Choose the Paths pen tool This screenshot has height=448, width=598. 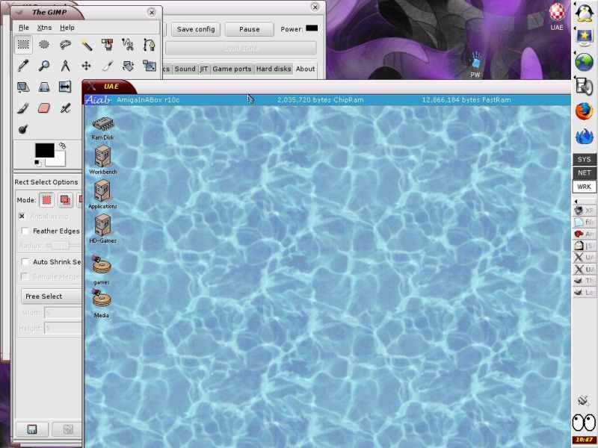click(x=149, y=45)
